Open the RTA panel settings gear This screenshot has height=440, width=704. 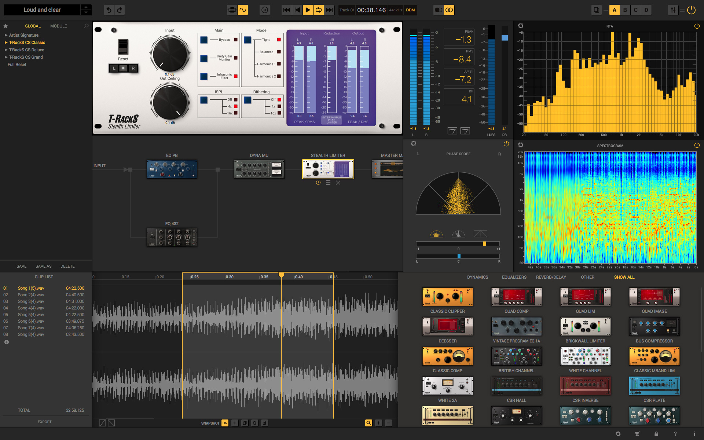click(521, 26)
